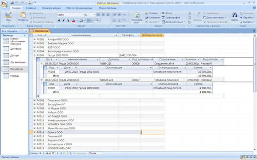257x160 pixels.
Task: Choose fill background color bucket
Action: [x=81, y=20]
